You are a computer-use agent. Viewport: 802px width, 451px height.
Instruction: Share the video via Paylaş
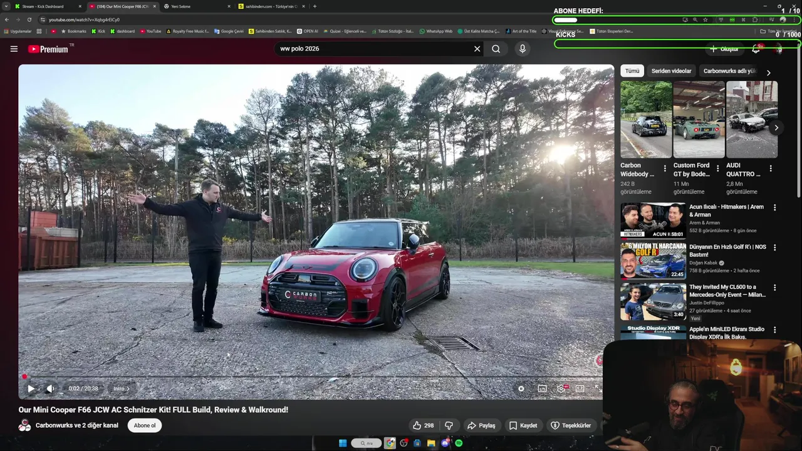(x=481, y=425)
